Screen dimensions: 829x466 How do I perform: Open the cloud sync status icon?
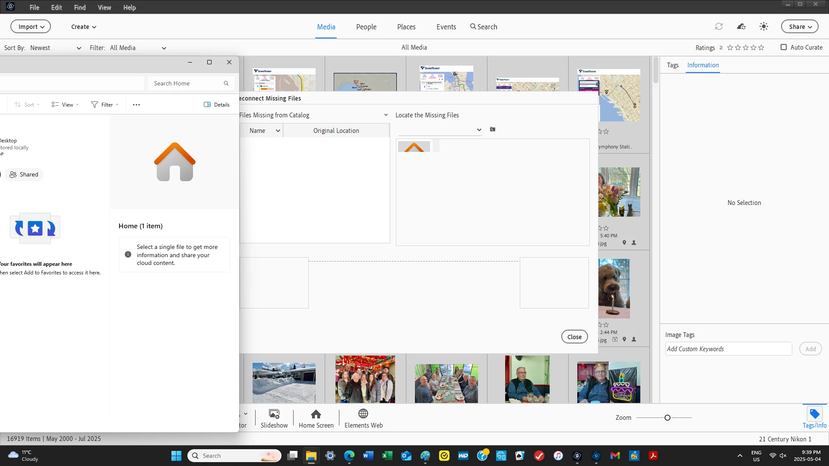pos(741,27)
